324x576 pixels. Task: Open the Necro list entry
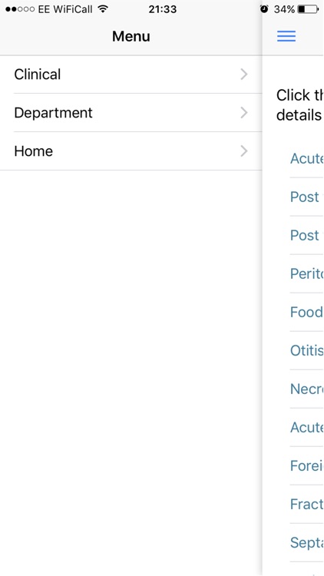coord(306,389)
